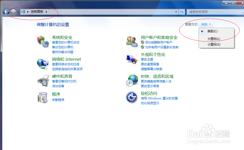
Task: Open 查看您的计算机状态 link
Action: [66, 42]
